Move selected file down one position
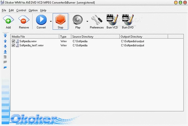This screenshot has height=126, width=188. [5, 46]
